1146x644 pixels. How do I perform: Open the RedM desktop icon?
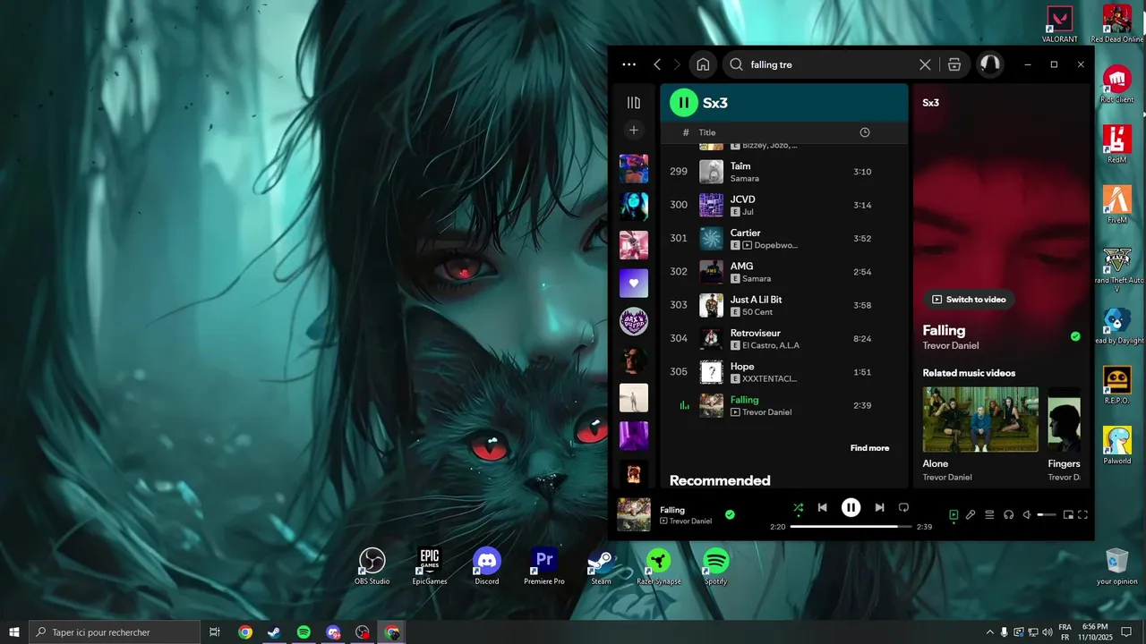[1116, 143]
